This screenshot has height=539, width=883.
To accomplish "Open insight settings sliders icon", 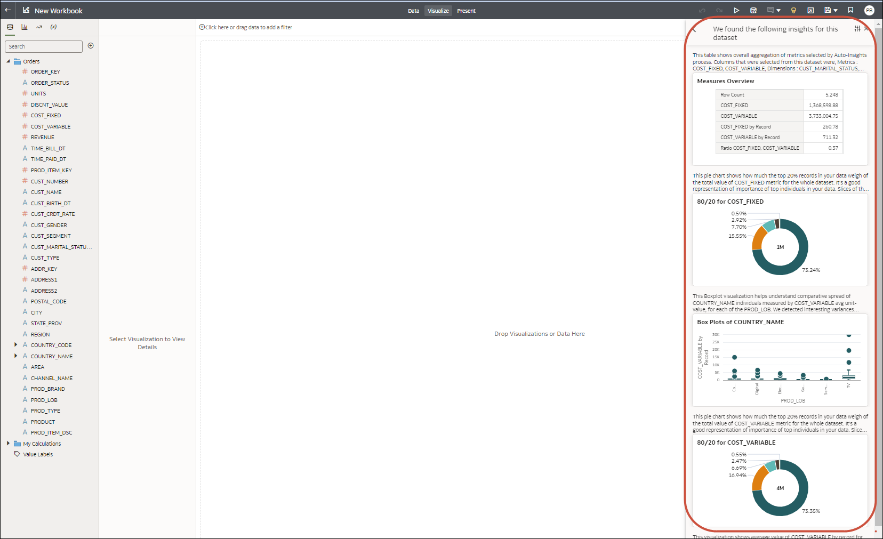I will click(x=857, y=29).
